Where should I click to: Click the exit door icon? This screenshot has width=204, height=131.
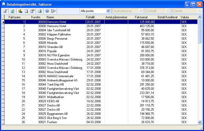(53, 11)
